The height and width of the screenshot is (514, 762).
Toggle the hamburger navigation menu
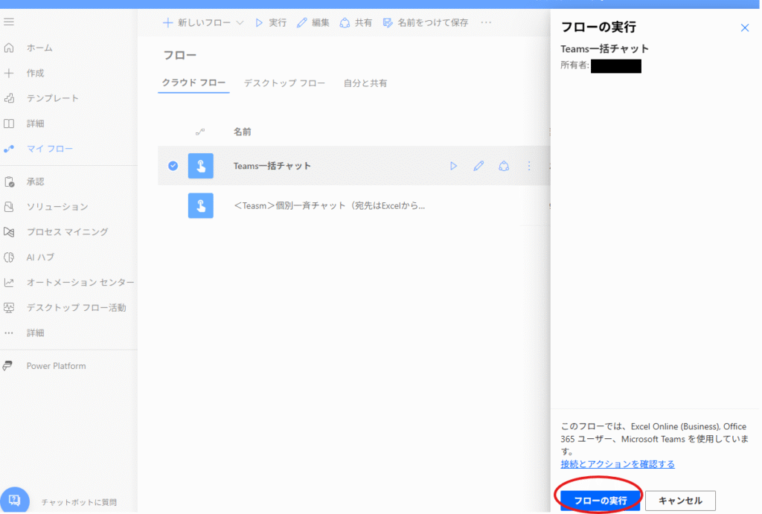click(x=9, y=22)
